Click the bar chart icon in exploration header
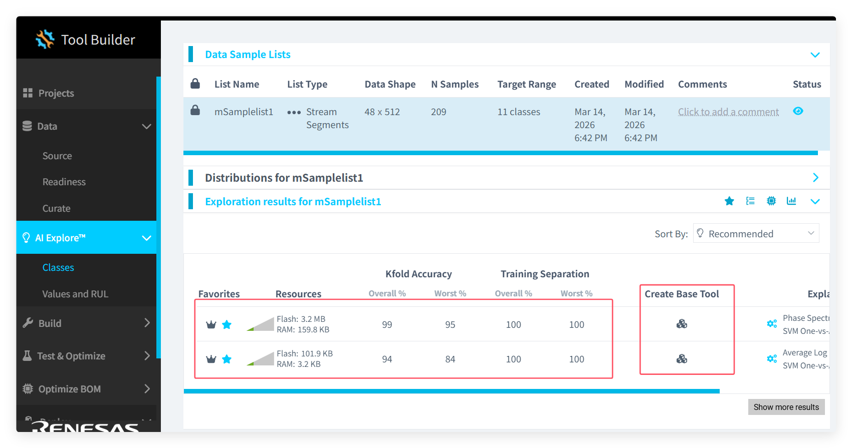The image size is (852, 448). (791, 201)
